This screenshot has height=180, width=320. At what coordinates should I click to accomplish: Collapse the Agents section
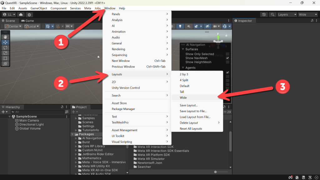tap(183, 68)
